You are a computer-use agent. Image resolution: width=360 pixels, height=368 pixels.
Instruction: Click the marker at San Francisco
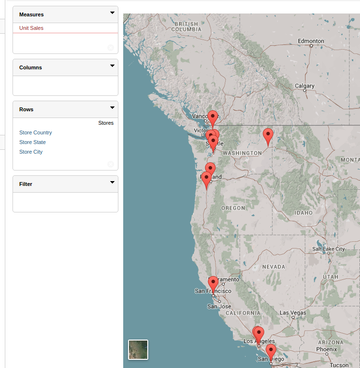213,282
